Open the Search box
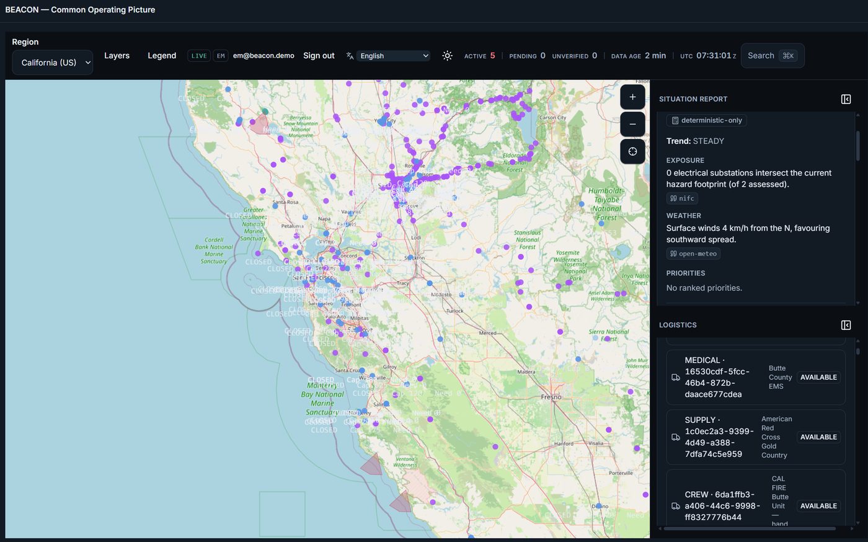Viewport: 868px width, 542px height. (773, 56)
